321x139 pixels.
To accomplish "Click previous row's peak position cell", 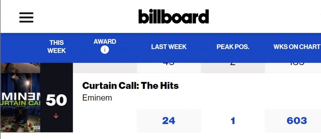I will [233, 68].
